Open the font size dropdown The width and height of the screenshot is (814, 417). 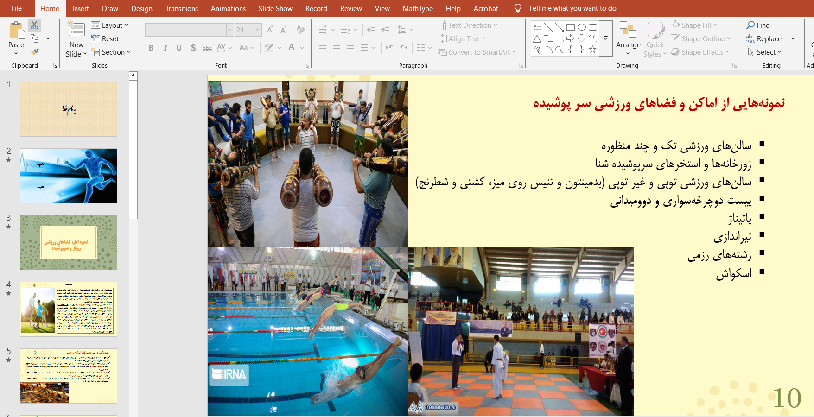click(258, 30)
